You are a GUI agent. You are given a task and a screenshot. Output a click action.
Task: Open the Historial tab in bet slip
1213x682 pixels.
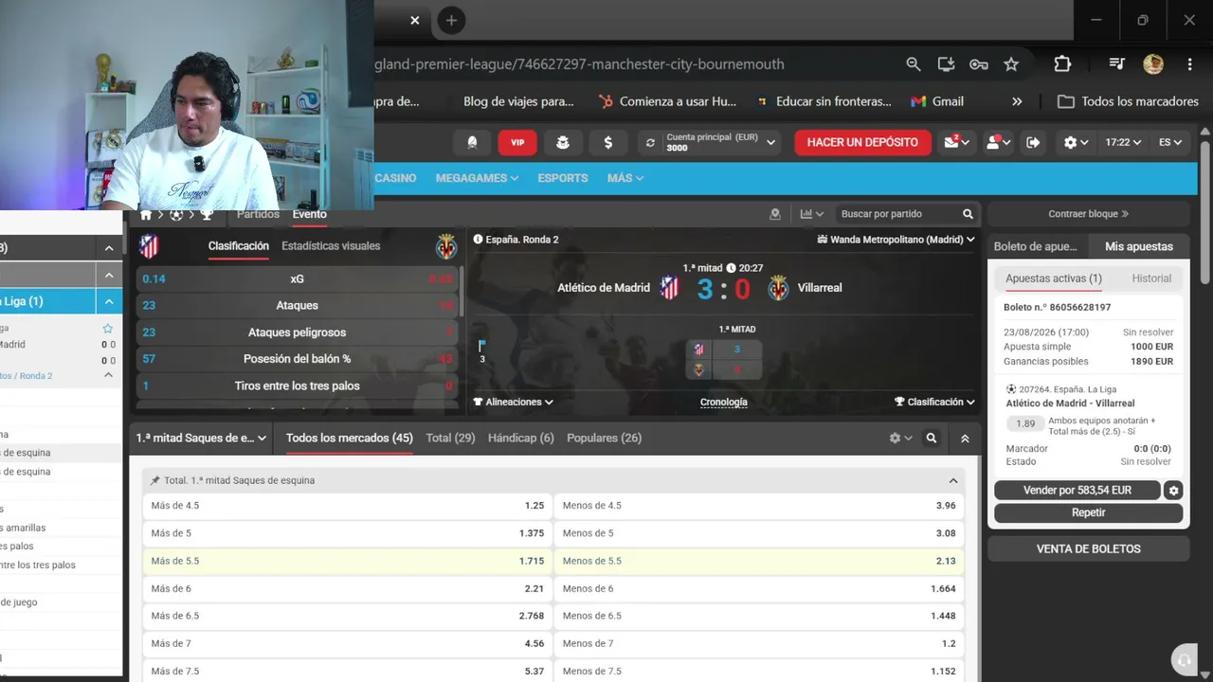tap(1151, 278)
